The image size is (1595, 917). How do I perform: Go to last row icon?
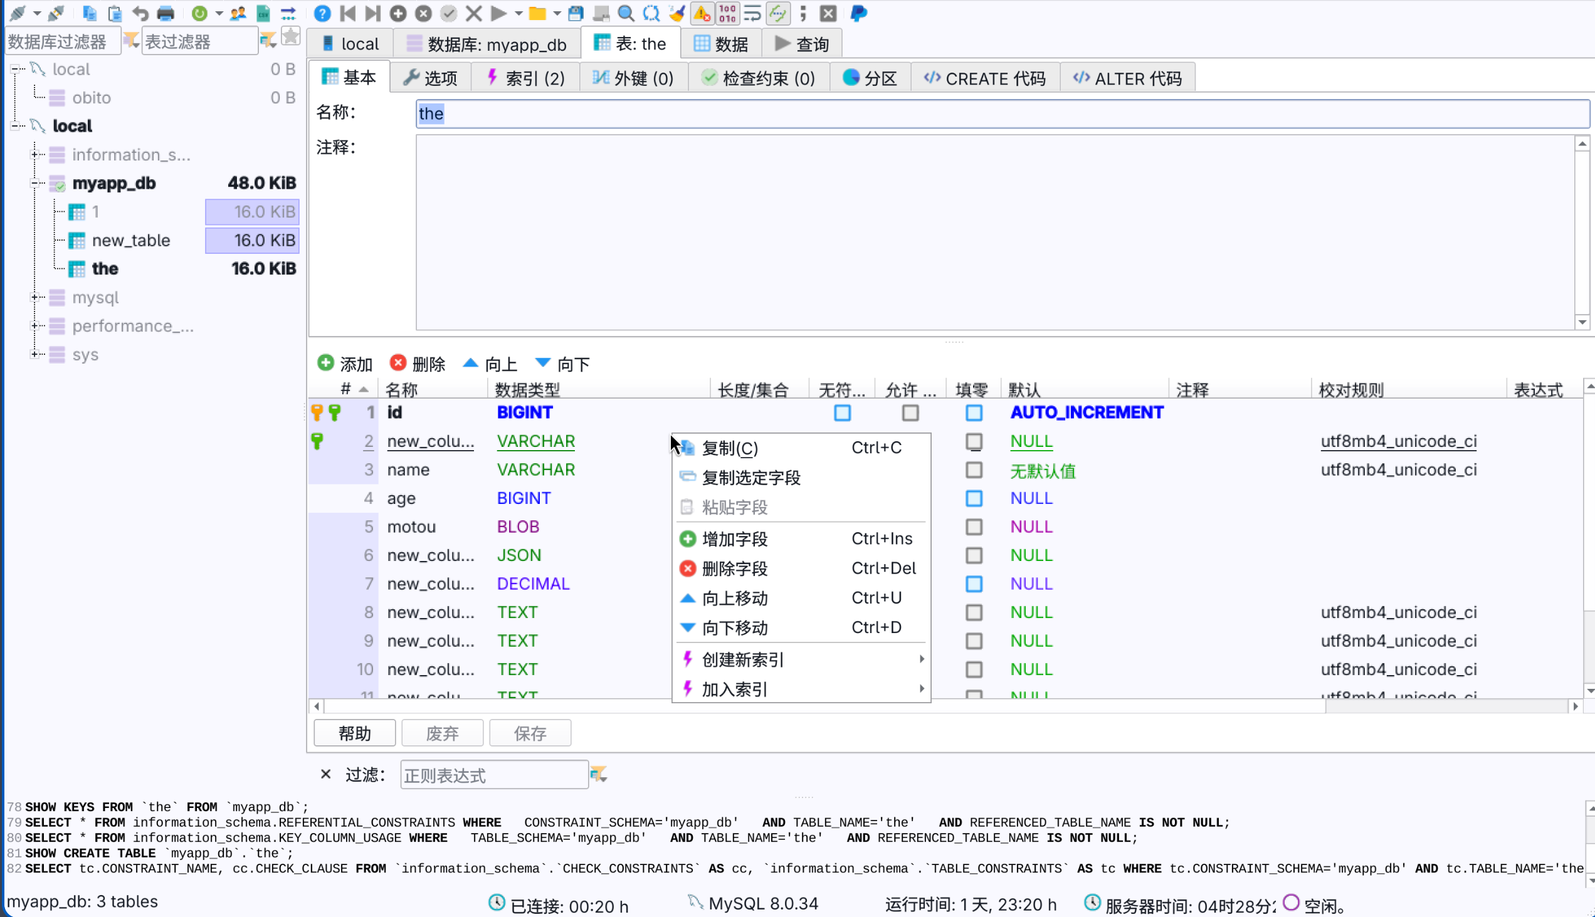(373, 13)
